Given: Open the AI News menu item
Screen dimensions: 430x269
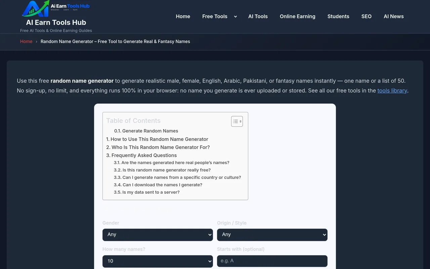Looking at the screenshot, I should 394,16.
